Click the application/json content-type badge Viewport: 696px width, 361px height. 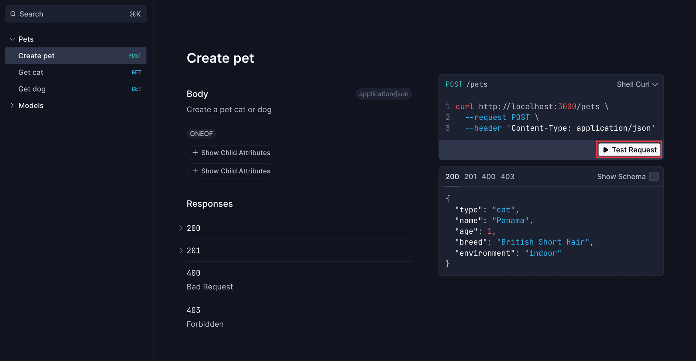click(x=383, y=94)
